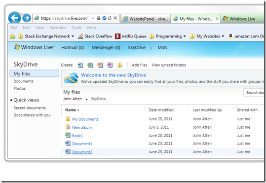Click the Add to Favorites star icon
Screen dimensions: 266x183
point(12,37)
